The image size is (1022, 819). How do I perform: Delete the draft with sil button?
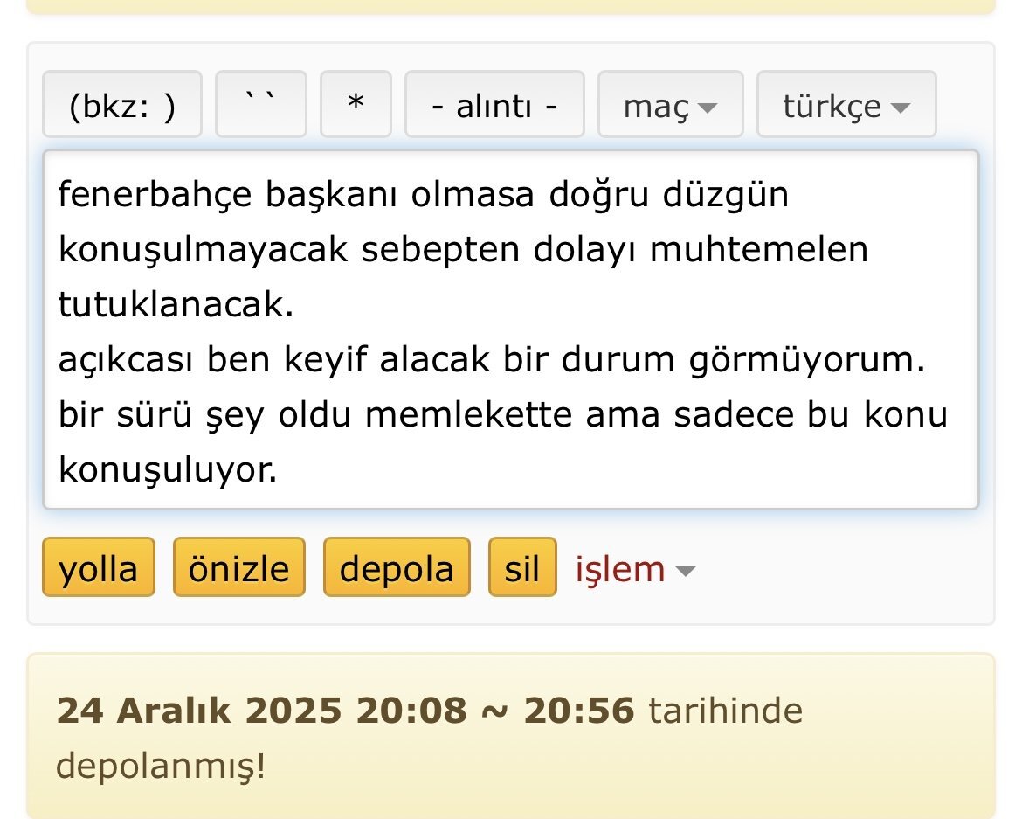pyautogui.click(x=521, y=569)
